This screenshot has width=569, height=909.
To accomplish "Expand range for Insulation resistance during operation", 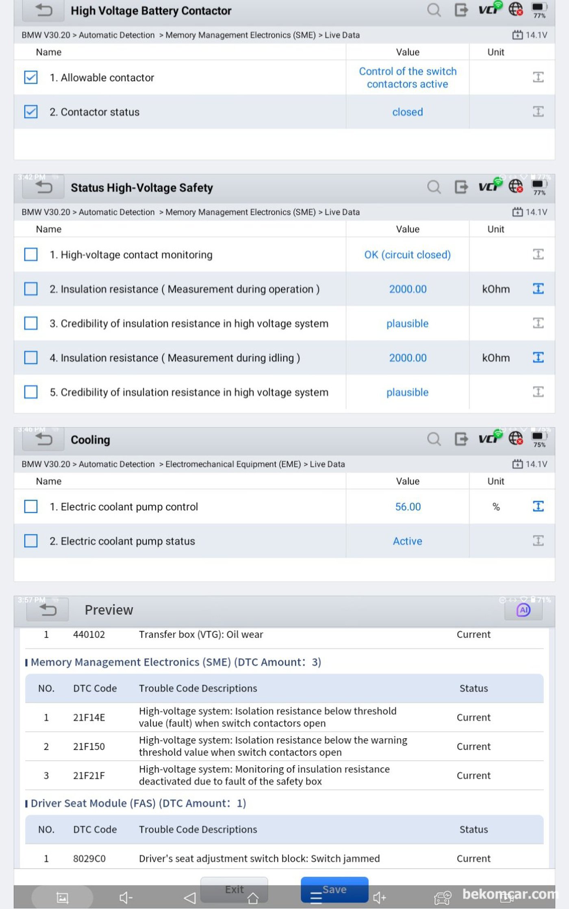I will 538,289.
